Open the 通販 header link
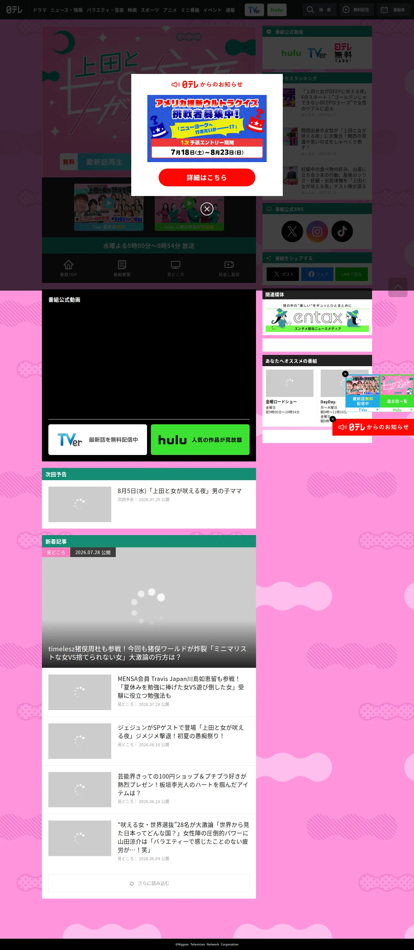The width and height of the screenshot is (414, 950). [x=230, y=10]
